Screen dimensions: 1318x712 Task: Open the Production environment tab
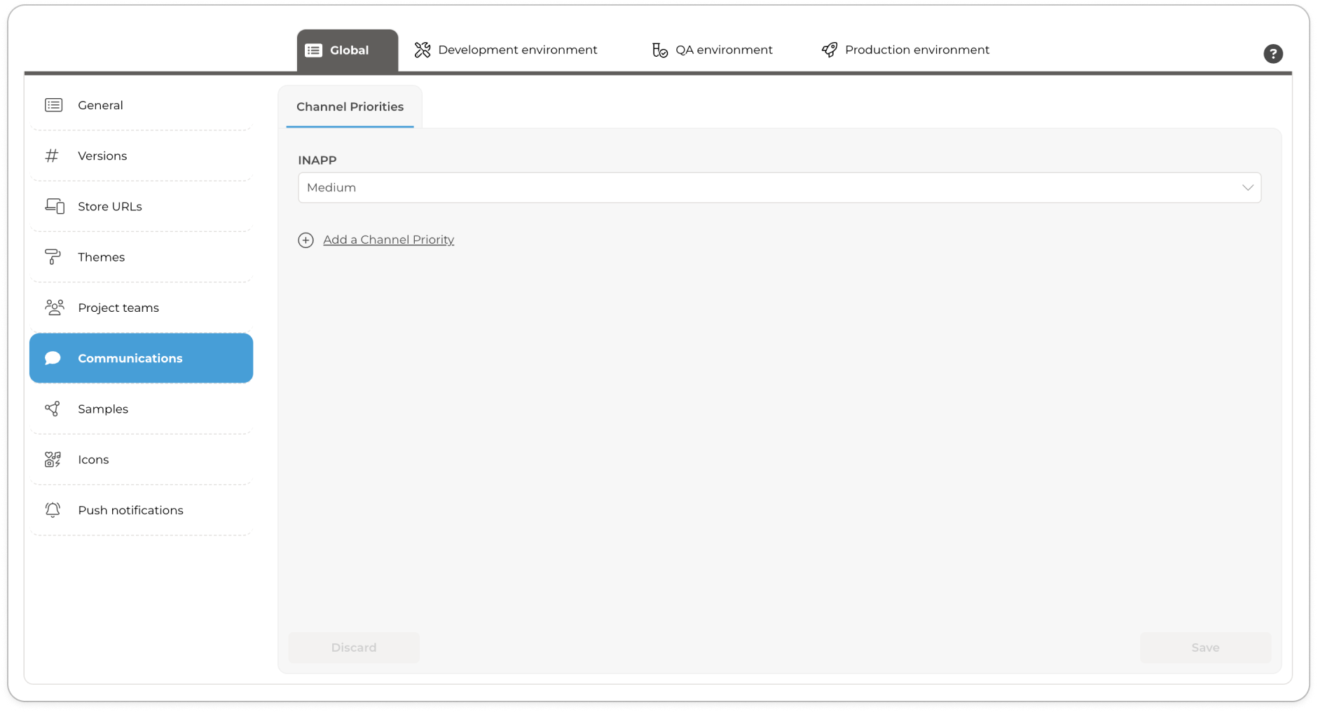[905, 50]
